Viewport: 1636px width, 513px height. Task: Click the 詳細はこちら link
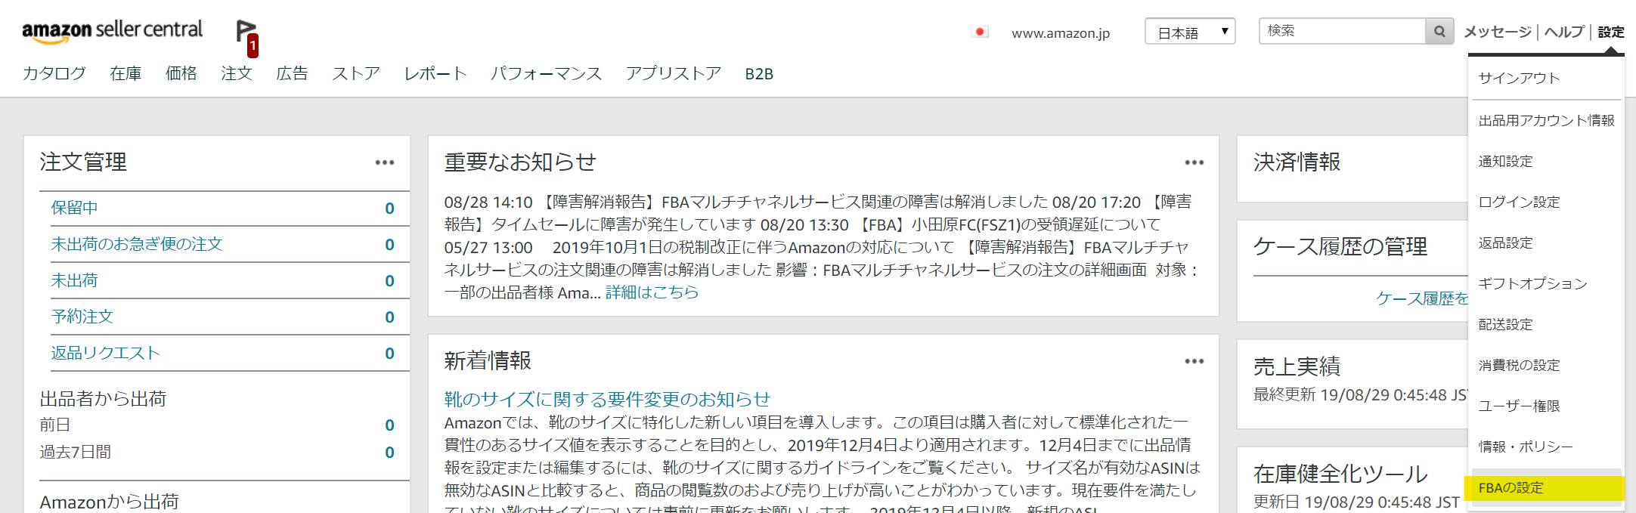pos(652,292)
